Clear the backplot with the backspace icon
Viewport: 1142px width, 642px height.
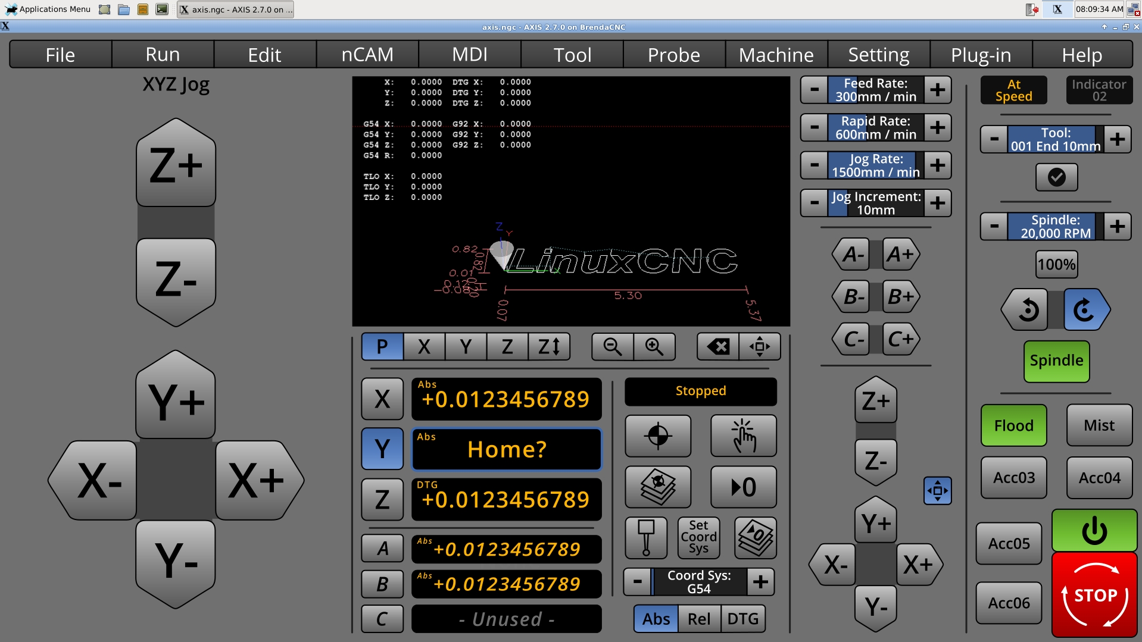tap(718, 346)
